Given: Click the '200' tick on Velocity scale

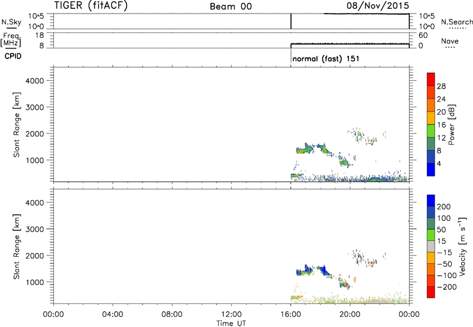Looking at the screenshot, I should coord(443,207).
